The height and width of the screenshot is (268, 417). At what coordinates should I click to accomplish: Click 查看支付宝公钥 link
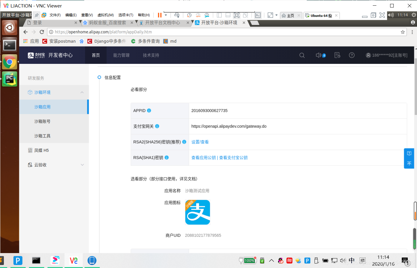tap(233, 158)
